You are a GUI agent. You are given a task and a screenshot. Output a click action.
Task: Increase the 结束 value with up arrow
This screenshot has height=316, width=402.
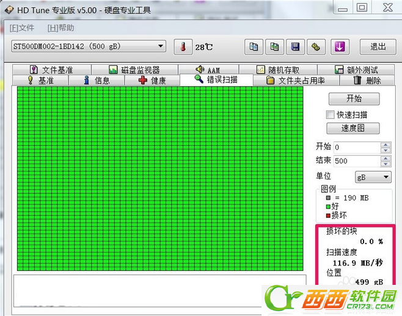pos(386,158)
